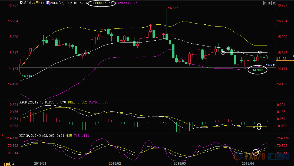294x166 pixels.
Task: Click the 14.718 low price marker
Action: pyautogui.click(x=27, y=76)
